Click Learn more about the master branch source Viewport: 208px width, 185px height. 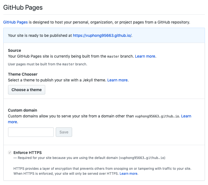145,56
